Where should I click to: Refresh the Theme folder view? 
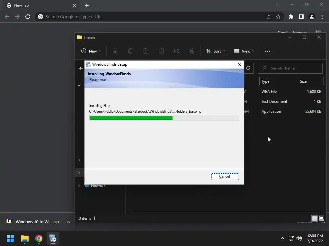coord(248,68)
